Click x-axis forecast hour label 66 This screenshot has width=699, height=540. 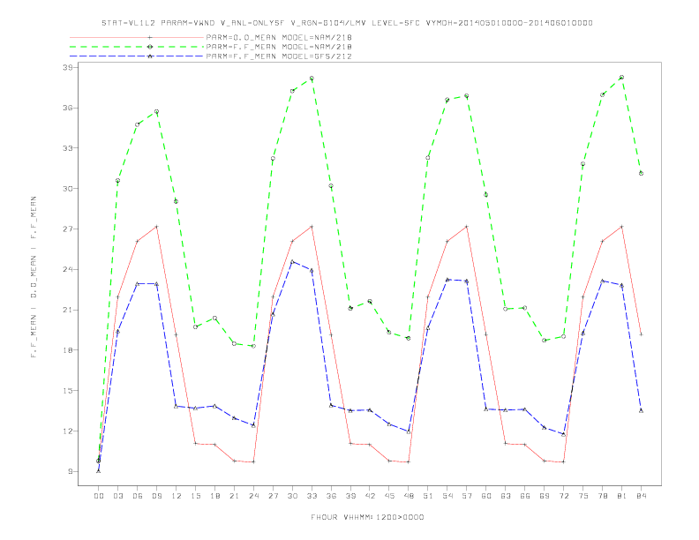525,496
